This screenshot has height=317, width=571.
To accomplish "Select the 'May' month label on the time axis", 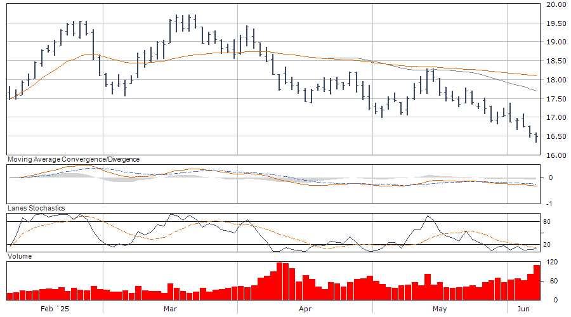I will point(440,309).
